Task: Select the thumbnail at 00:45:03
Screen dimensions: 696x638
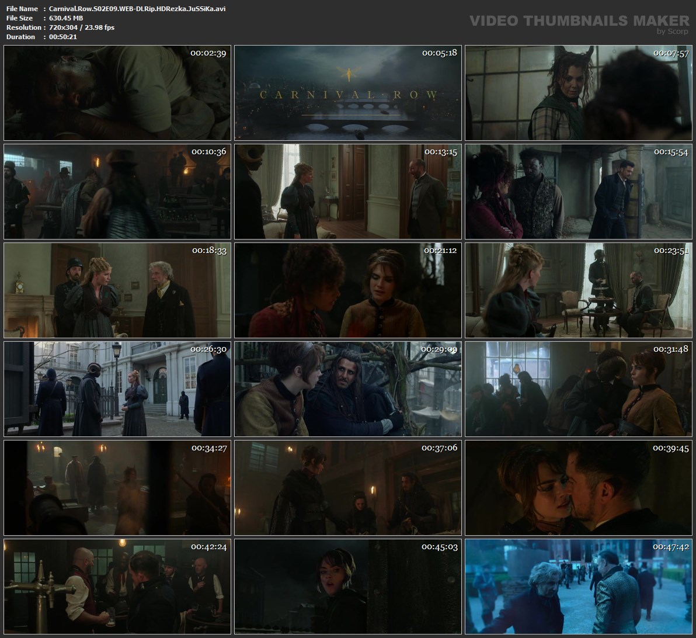Action: (x=348, y=587)
